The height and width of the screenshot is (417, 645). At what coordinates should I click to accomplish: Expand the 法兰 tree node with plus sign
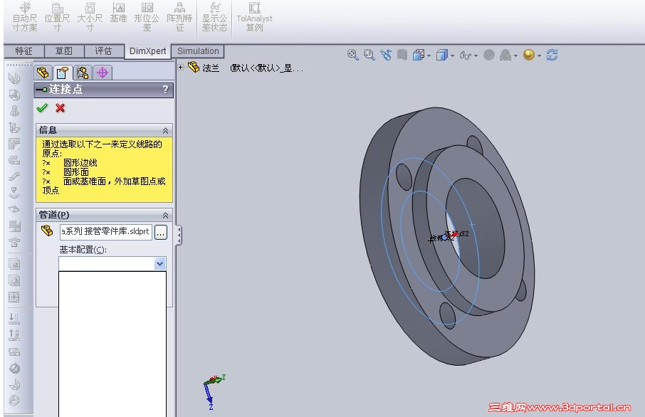coord(181,67)
